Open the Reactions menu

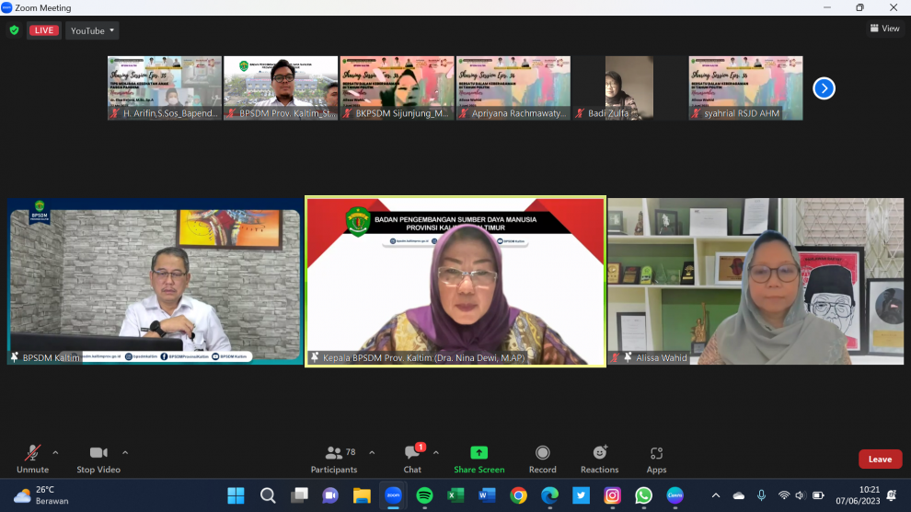click(x=599, y=459)
